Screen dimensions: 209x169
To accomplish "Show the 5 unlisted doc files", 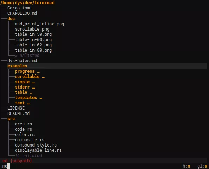I will (x=27, y=56).
